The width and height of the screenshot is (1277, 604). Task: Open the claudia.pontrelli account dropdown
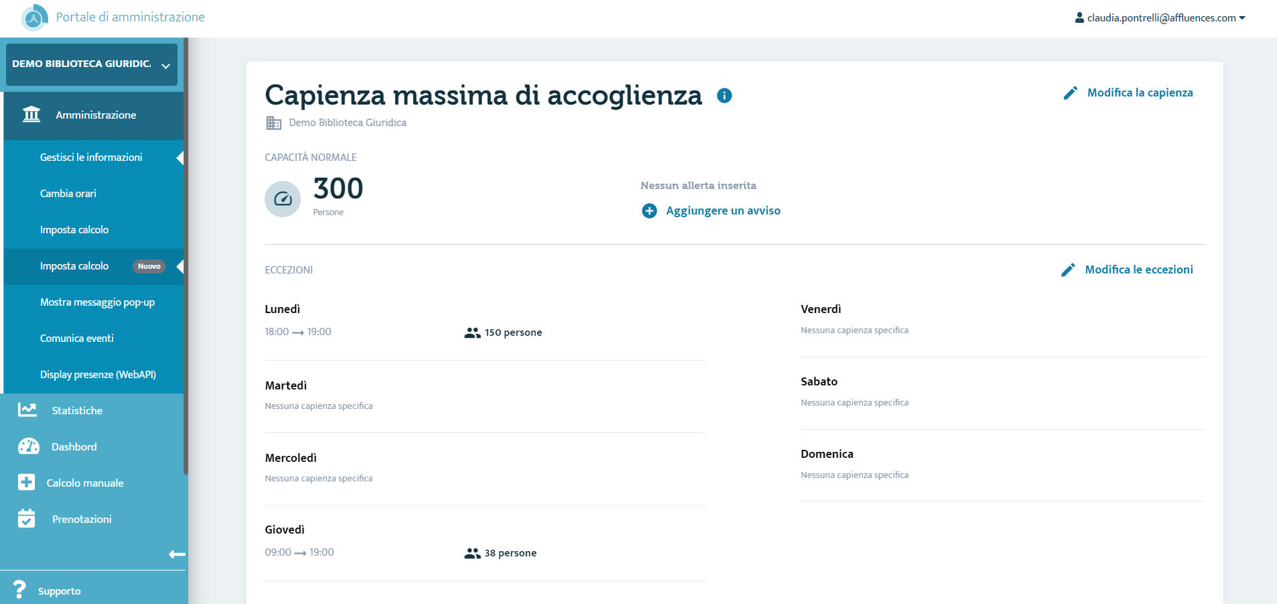click(x=1160, y=18)
